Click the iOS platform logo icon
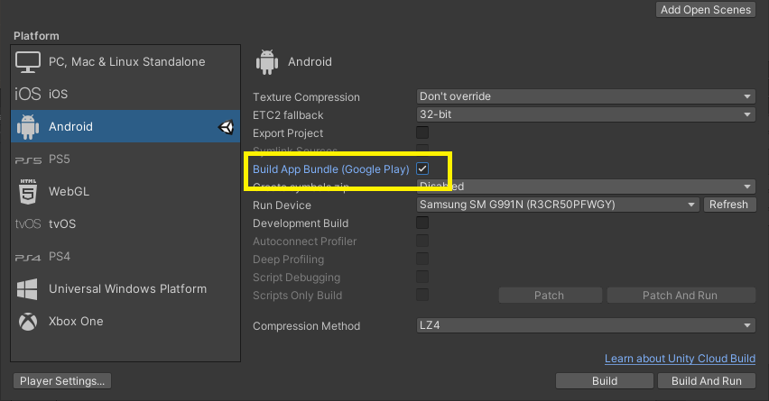Image resolution: width=769 pixels, height=401 pixels. pos(27,94)
